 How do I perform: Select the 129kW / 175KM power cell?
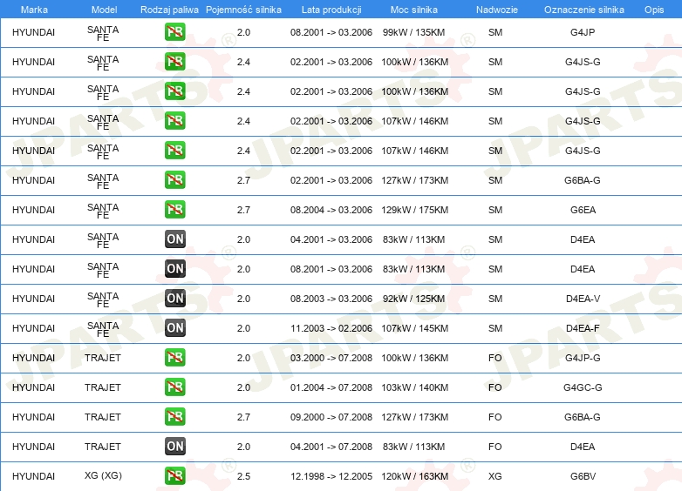tap(414, 210)
